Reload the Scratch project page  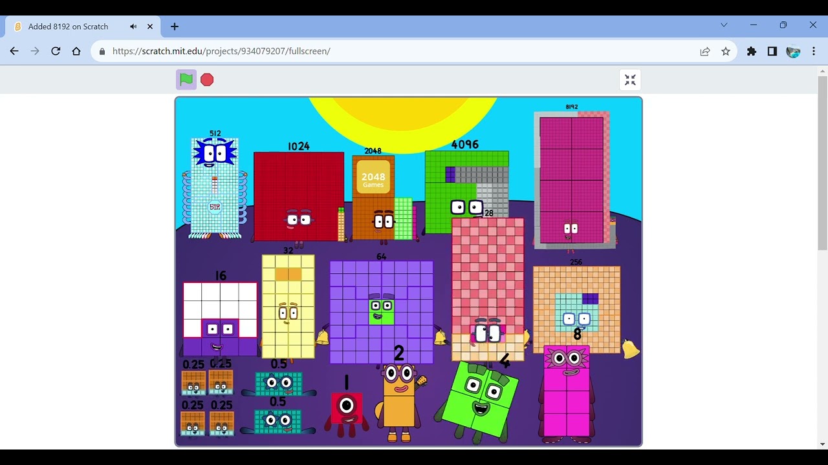click(x=56, y=51)
